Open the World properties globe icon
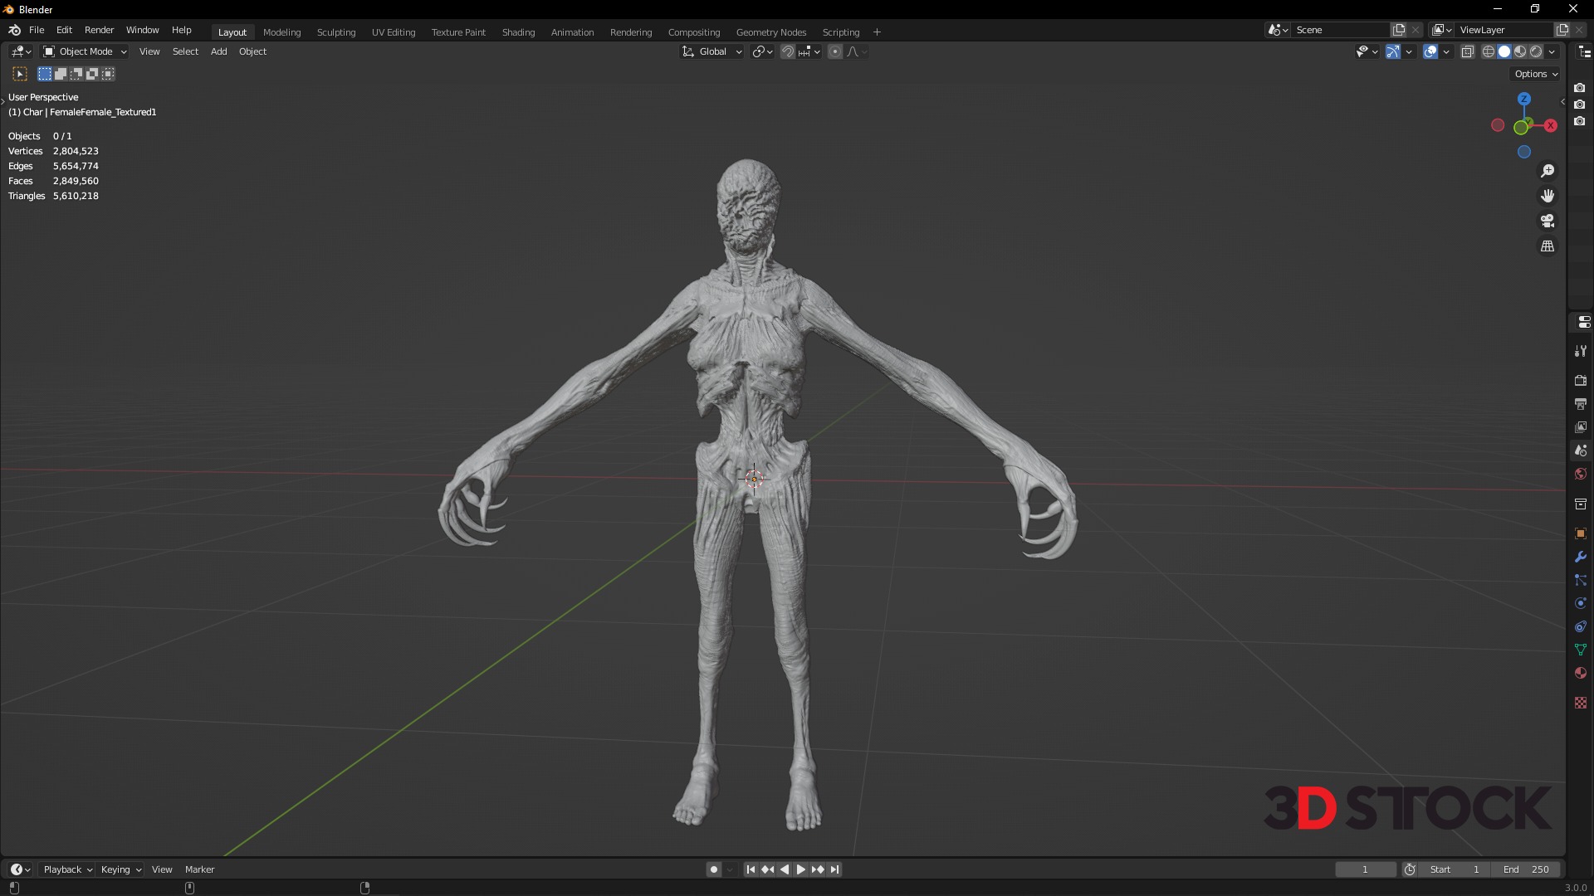1594x896 pixels. (1580, 475)
